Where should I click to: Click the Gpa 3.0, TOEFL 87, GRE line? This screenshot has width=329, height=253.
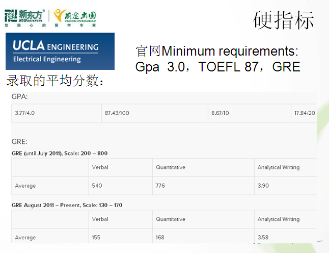[x=217, y=67]
